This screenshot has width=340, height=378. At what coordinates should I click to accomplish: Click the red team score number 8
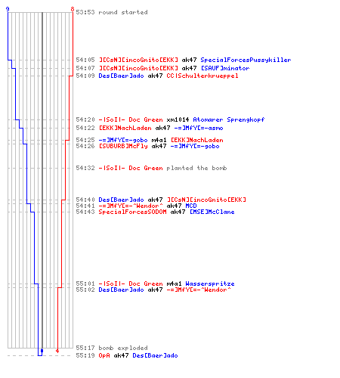pyautogui.click(x=73, y=9)
